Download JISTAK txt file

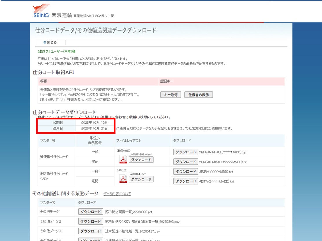pyautogui.click(x=186, y=181)
